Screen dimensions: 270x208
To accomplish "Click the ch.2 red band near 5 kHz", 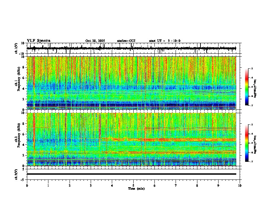I will point(169,140).
